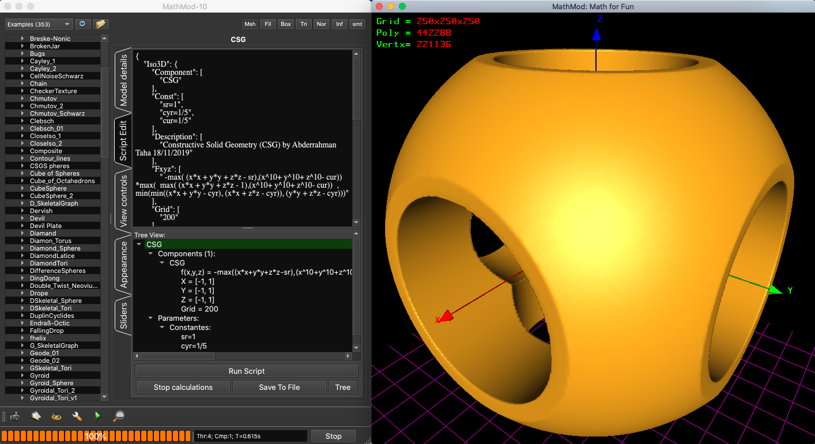This screenshot has height=444, width=815.
Task: Run the model with the green play icon
Action: pos(97,416)
